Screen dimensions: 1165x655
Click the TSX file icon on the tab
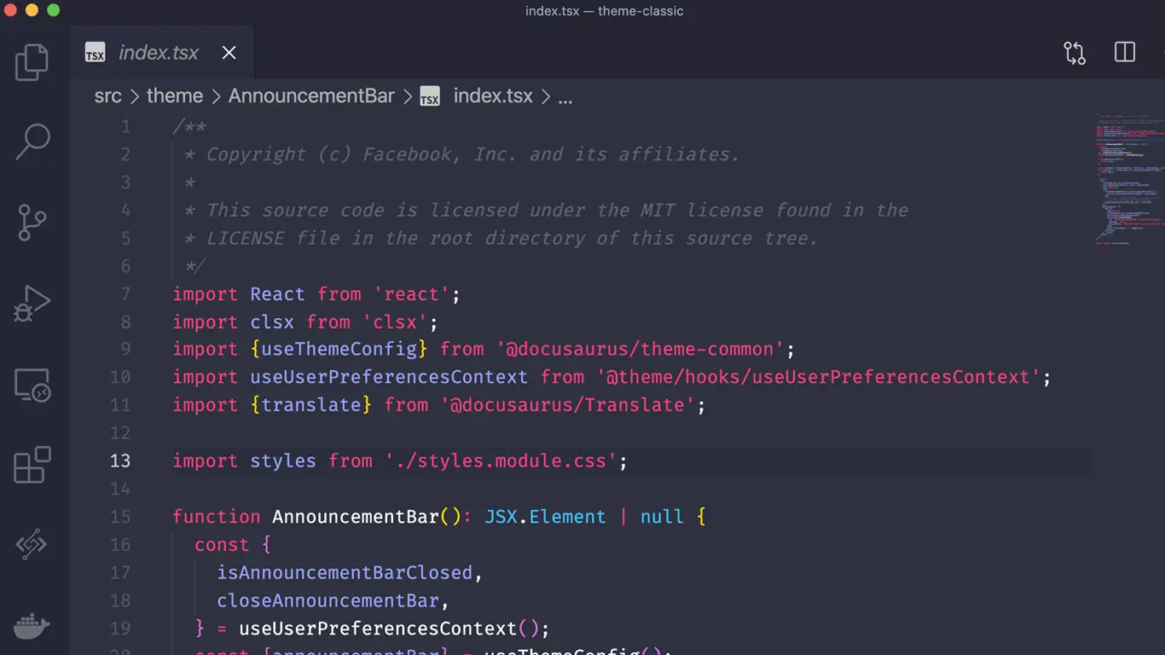click(95, 53)
